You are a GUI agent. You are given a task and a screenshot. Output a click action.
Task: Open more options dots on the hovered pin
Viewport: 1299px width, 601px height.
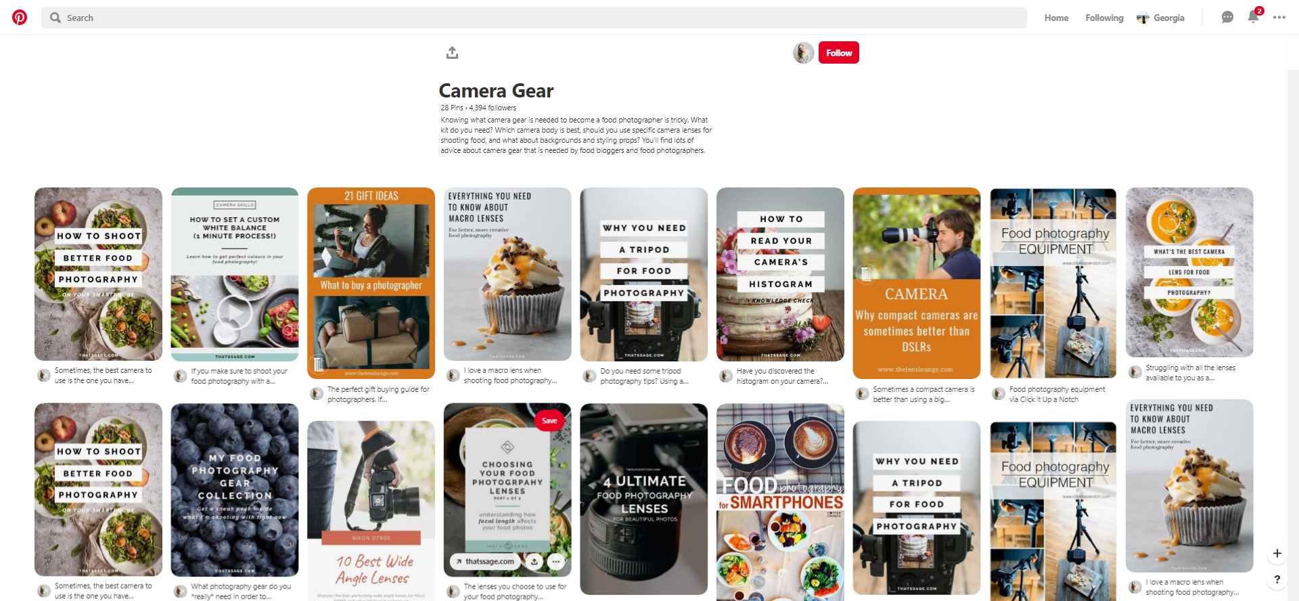tap(555, 562)
